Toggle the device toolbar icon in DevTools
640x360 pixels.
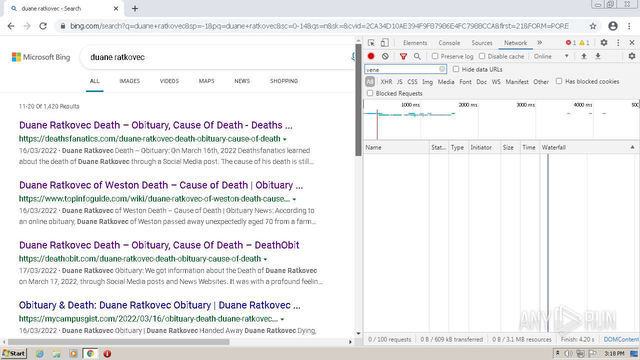[384, 43]
